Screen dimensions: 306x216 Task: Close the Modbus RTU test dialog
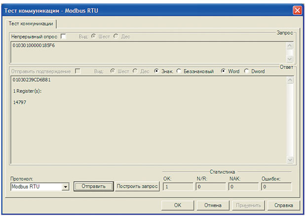pyautogui.click(x=297, y=10)
